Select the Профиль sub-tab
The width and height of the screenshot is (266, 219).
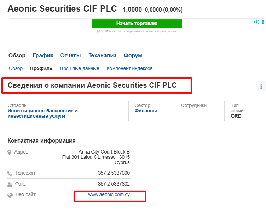tap(41, 69)
